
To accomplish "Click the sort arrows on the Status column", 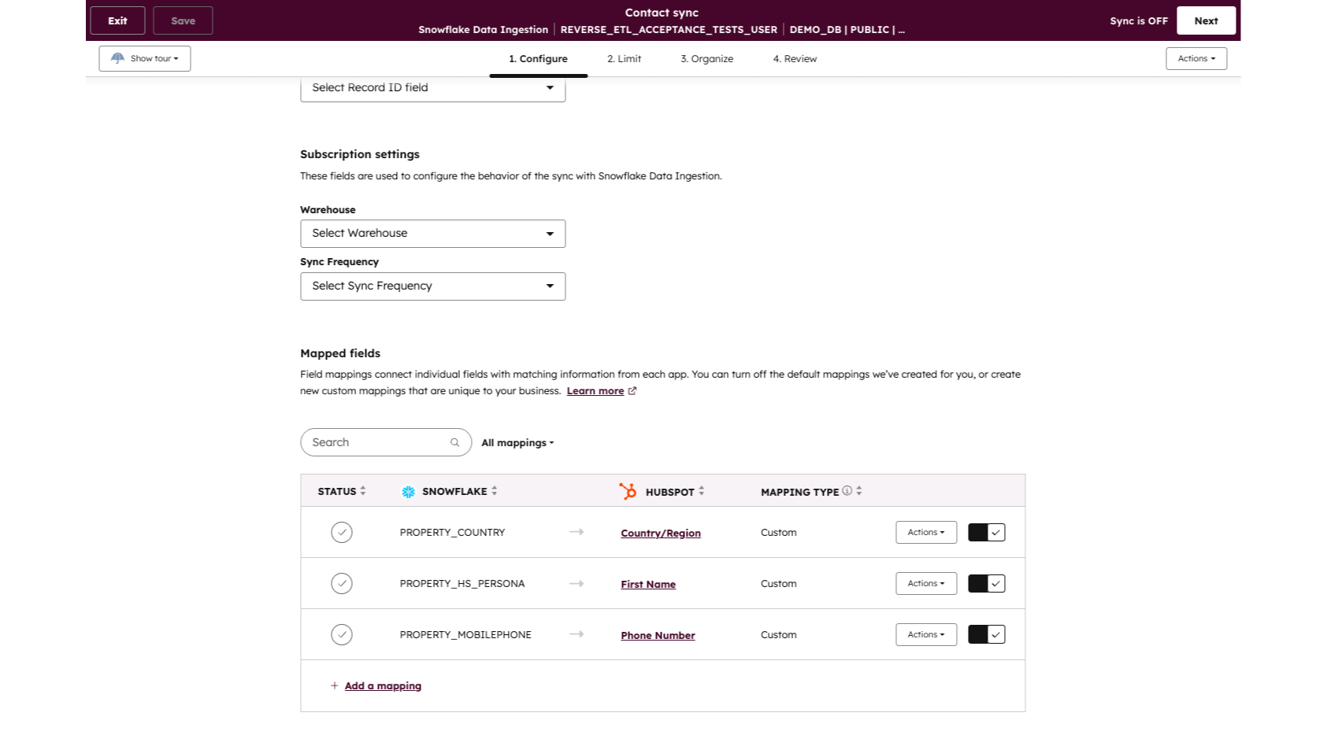I will [363, 490].
